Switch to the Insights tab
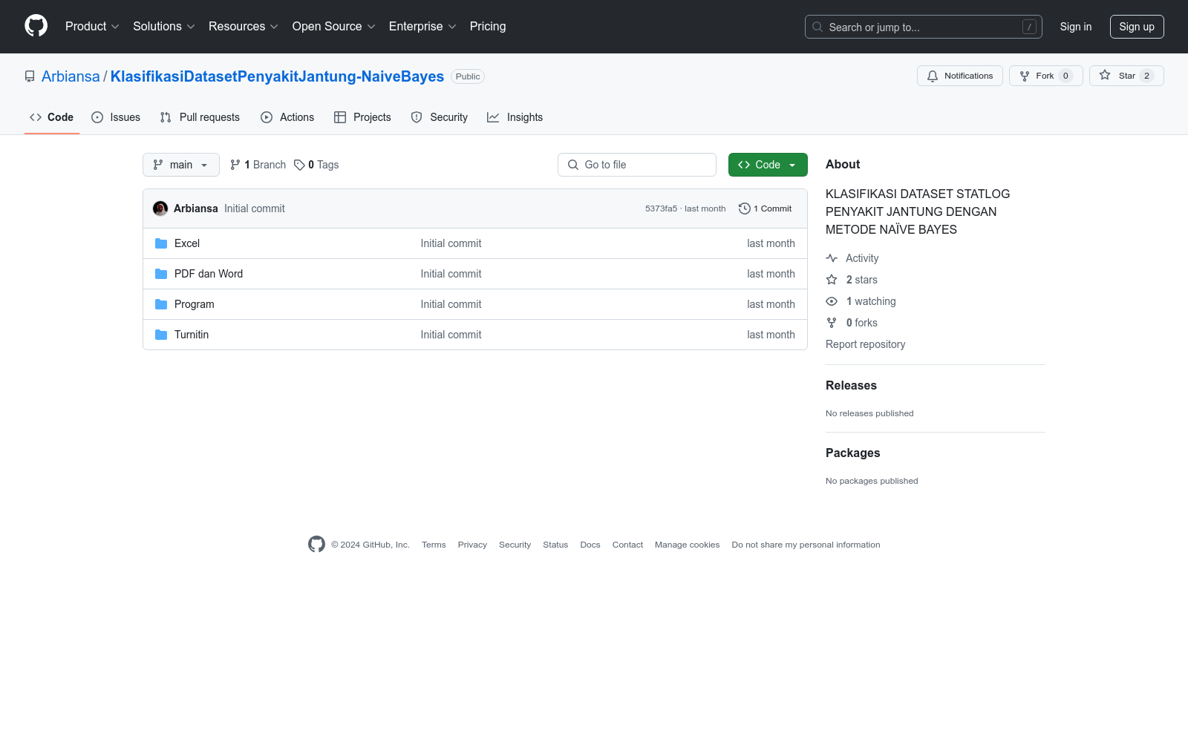 pos(515,117)
